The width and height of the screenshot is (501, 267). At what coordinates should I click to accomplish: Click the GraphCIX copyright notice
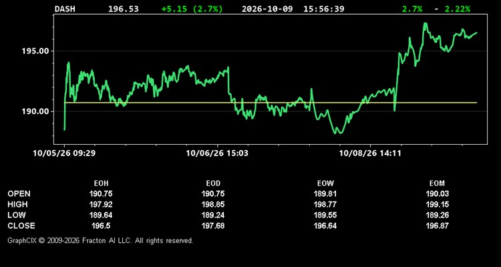coord(100,240)
